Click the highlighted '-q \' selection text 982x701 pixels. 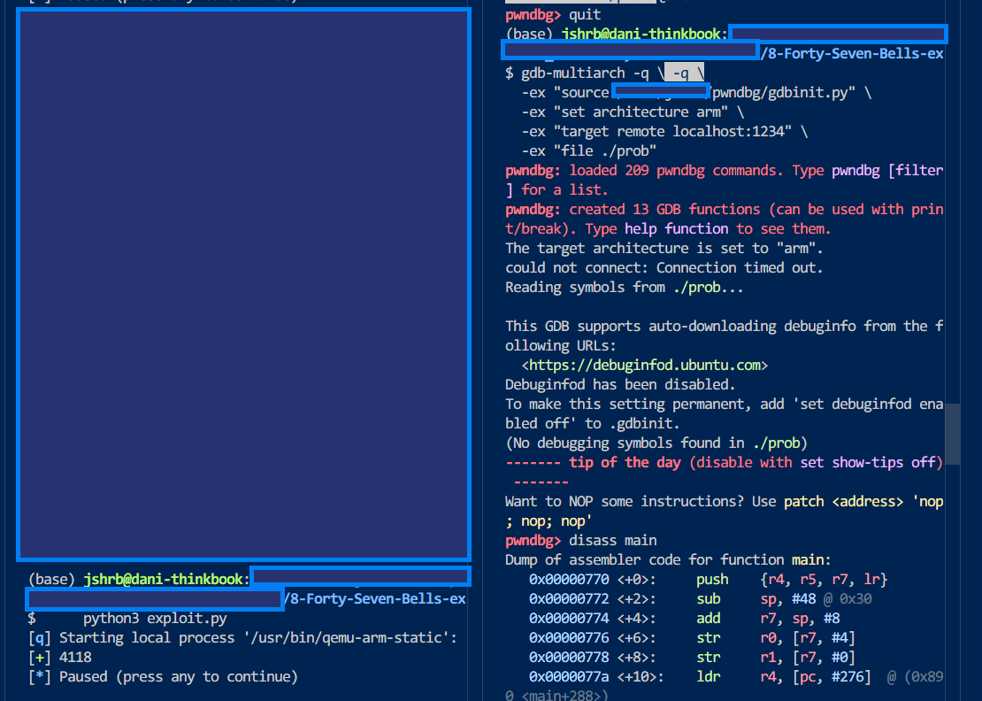click(x=685, y=73)
